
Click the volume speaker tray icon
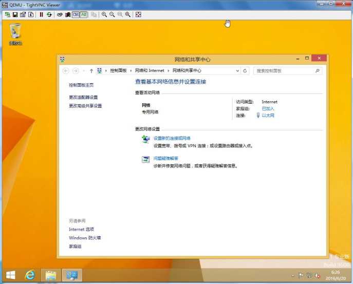coord(318,275)
